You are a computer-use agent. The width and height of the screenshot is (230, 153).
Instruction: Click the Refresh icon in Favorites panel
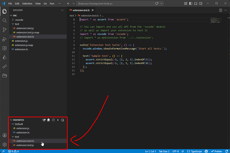pos(53,120)
